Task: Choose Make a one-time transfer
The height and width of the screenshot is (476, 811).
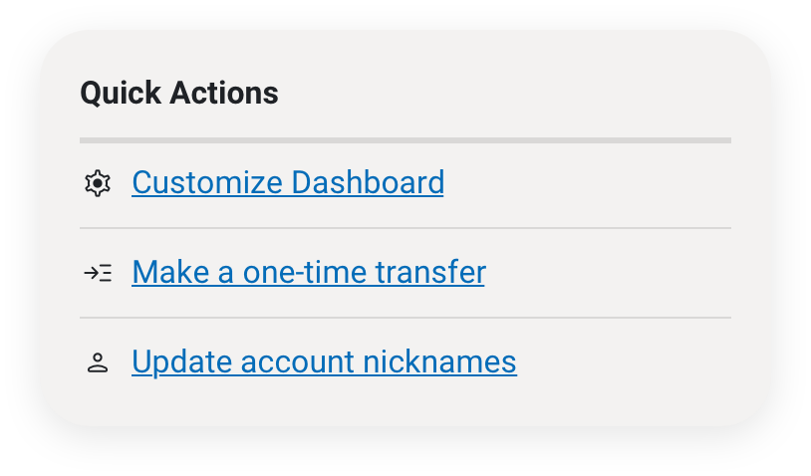Action: [x=309, y=272]
